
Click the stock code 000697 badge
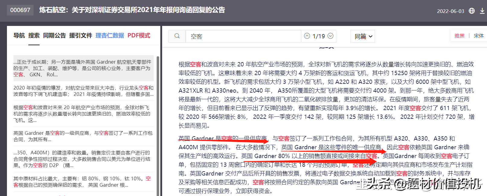pyautogui.click(x=20, y=10)
